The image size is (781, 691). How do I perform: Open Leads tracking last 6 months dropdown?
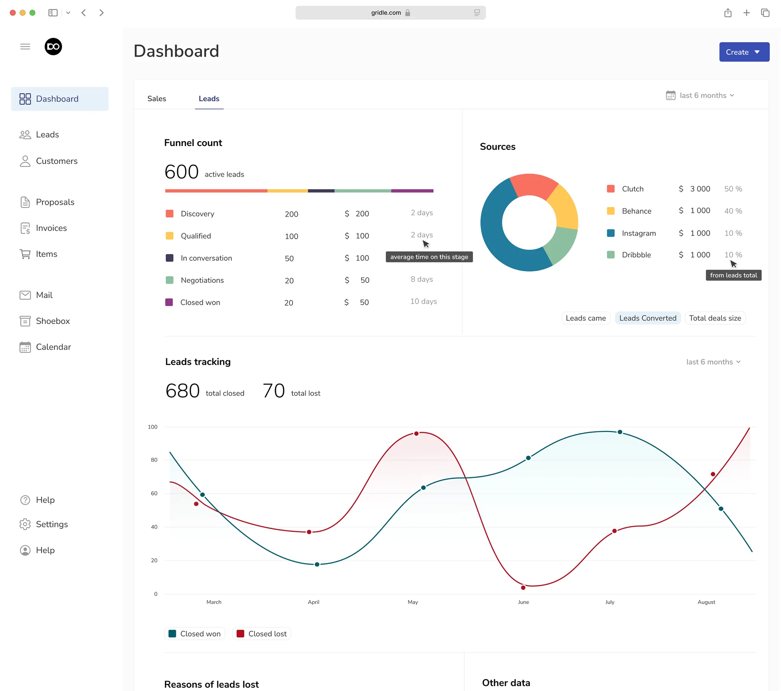point(713,362)
